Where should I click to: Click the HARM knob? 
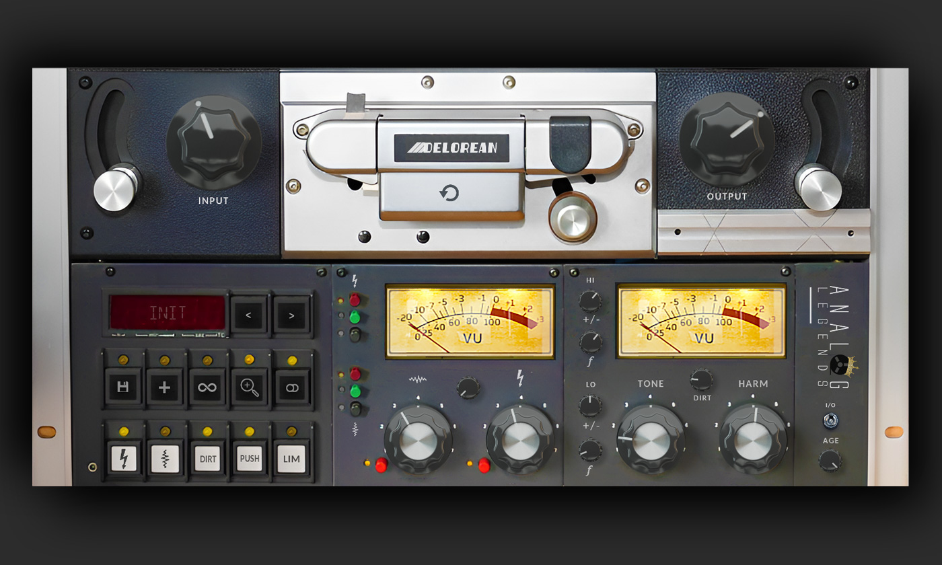tap(753, 441)
